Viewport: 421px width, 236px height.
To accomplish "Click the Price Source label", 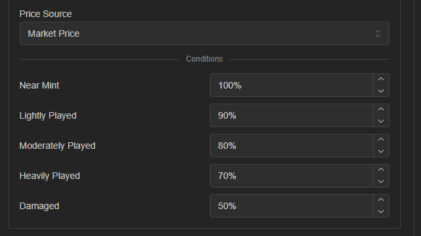I will [46, 14].
